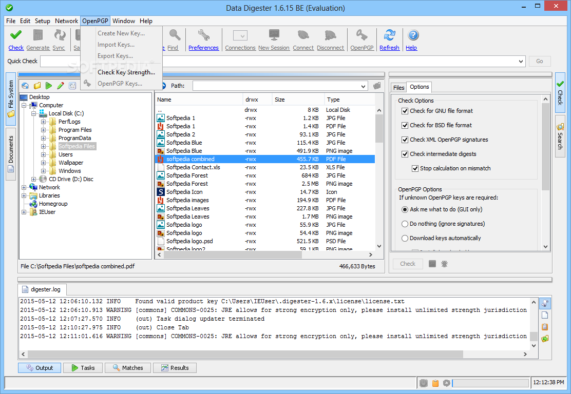The height and width of the screenshot is (394, 571).
Task: Uncheck Check XML OpenPGP signatures
Action: coord(405,140)
